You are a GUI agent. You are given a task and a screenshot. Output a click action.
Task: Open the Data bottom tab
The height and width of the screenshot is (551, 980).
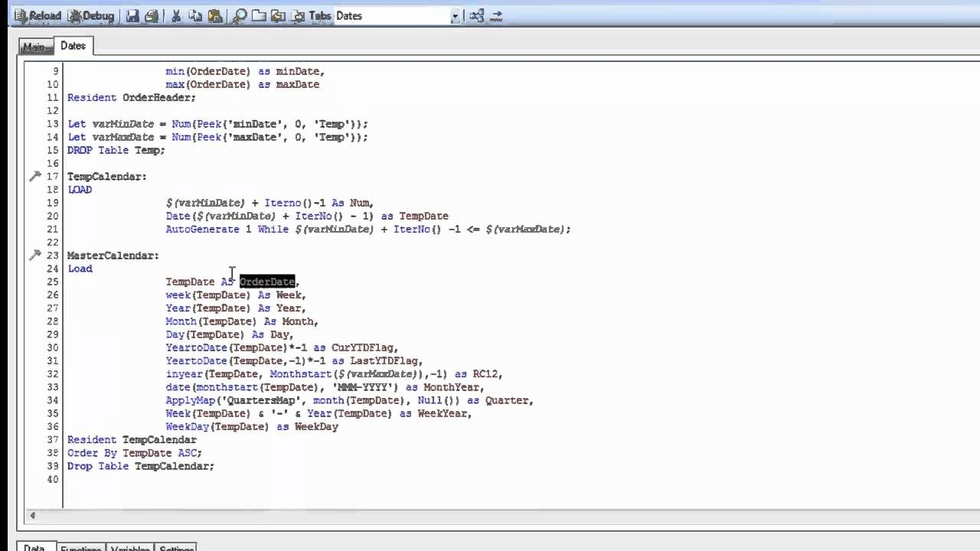point(35,548)
